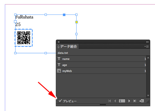The height and width of the screenshot is (111, 155).
Task: Collapse panel with double-arrow icon
Action: (147, 42)
